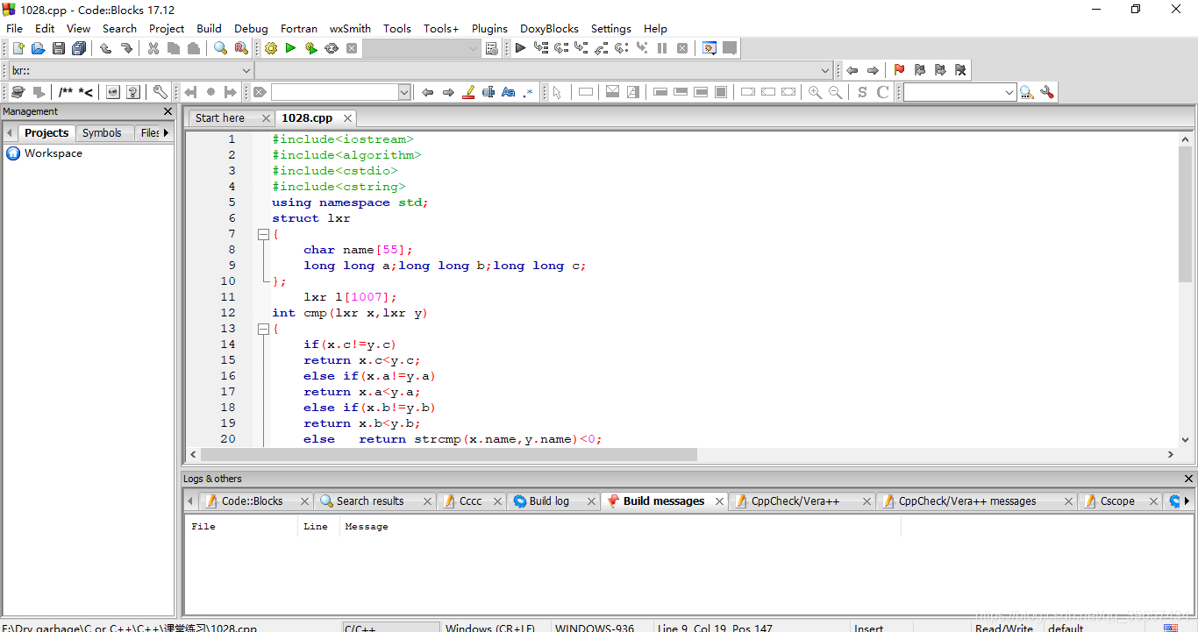Click the incremental search text field

pos(334,92)
